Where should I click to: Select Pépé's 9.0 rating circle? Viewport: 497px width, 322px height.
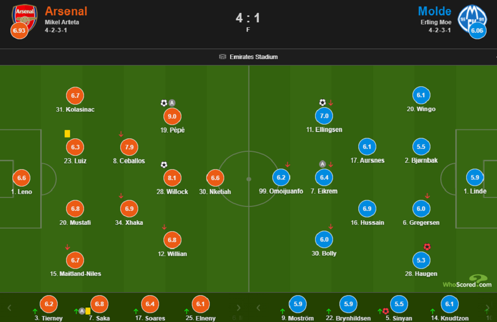(172, 117)
